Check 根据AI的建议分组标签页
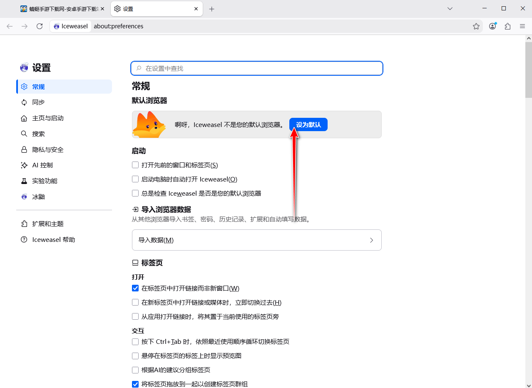 point(135,370)
